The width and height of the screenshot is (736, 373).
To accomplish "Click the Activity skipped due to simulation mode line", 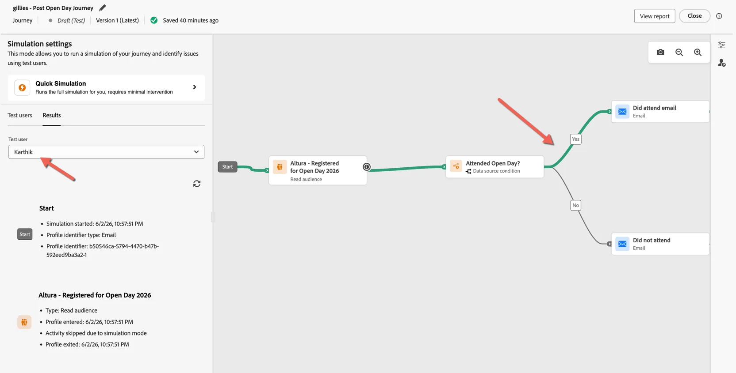I will click(x=96, y=333).
